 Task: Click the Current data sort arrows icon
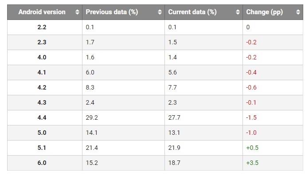click(238, 12)
